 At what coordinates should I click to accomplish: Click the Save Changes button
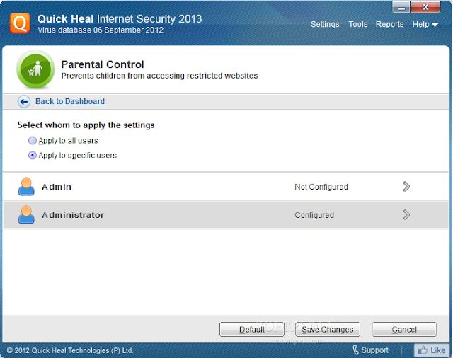pyautogui.click(x=327, y=330)
